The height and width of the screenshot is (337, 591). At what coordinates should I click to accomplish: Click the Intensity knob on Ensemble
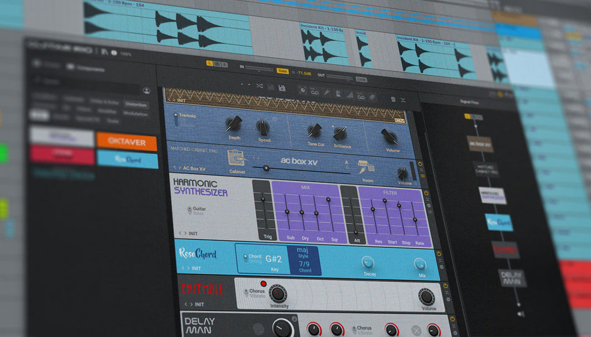(278, 294)
